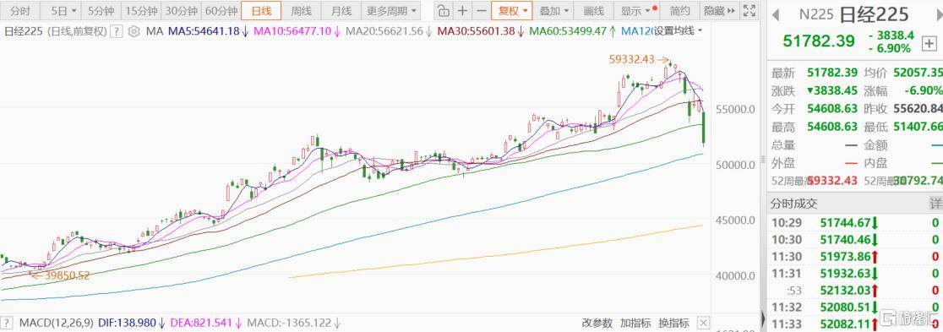943x332 pixels.
Task: Click the lock icon in chart toolbar
Action: 443,11
